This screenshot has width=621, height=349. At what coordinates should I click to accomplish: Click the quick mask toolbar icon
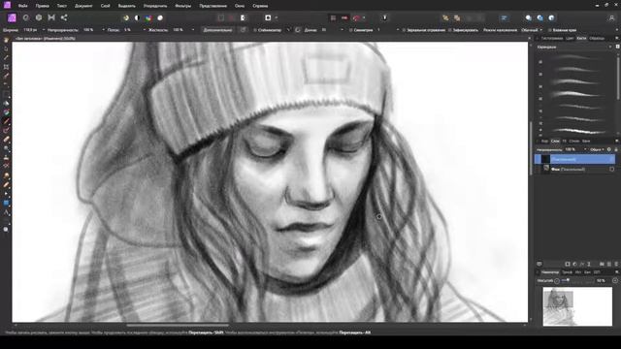click(268, 17)
